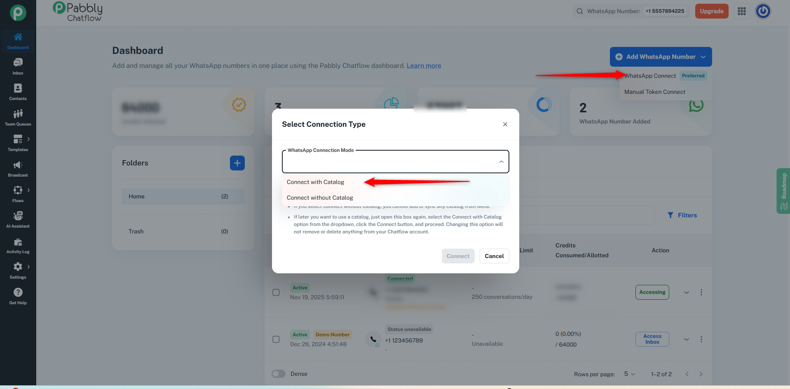Screen dimensions: 790x389
Task: Click the Active tag on Nov 19 row
Action: click(300, 288)
